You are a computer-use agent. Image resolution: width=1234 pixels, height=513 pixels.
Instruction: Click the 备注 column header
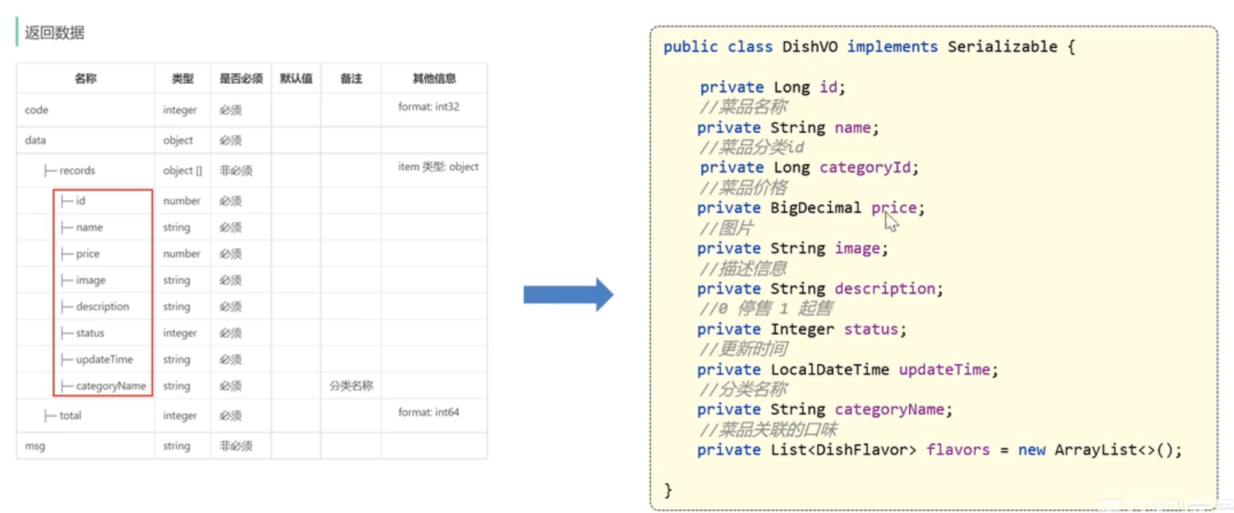click(351, 79)
